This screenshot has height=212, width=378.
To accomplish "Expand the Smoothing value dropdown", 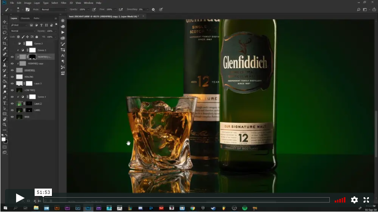I will tap(147, 9).
